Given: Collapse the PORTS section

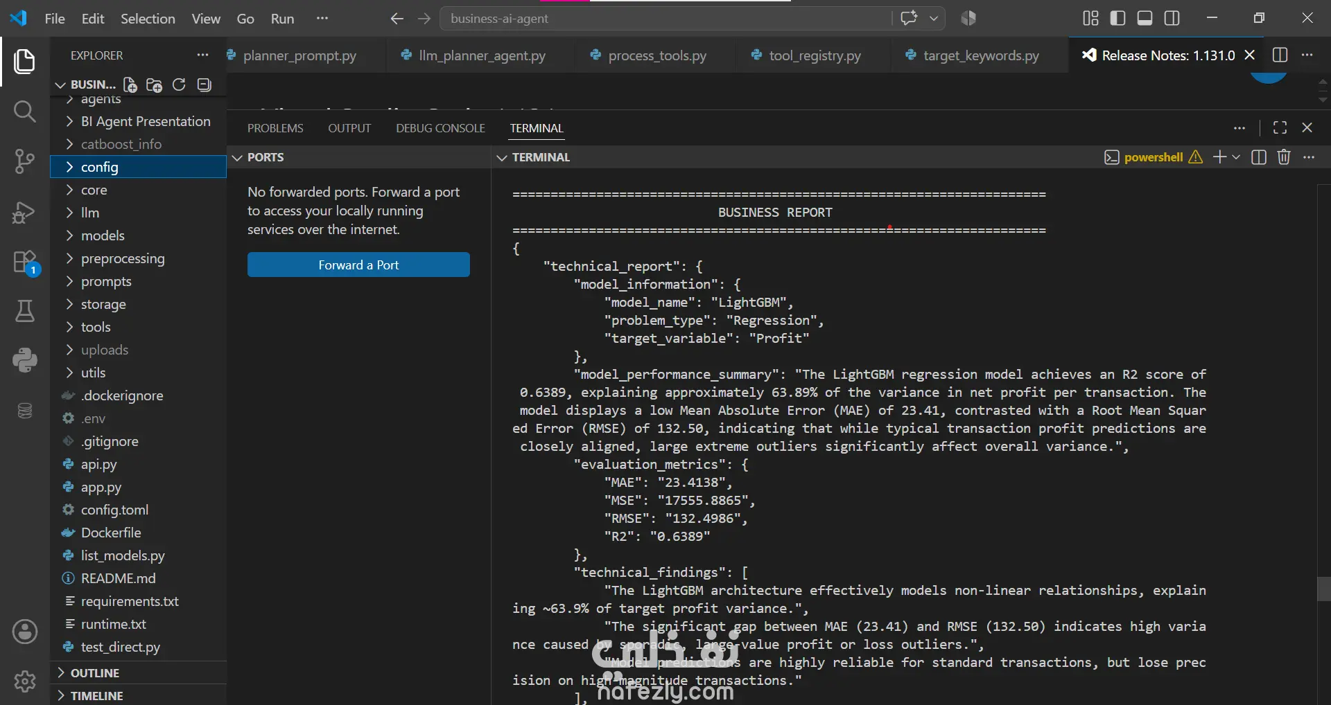Looking at the screenshot, I should (359, 157).
